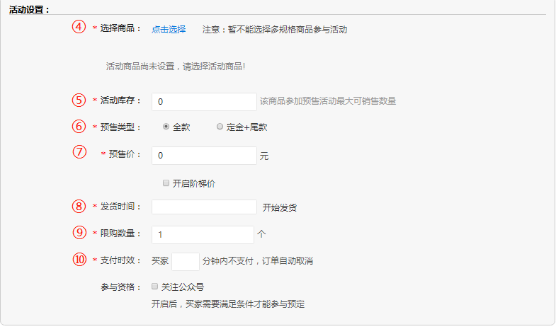Click the circled number 4 marker
The width and height of the screenshot is (556, 329).
[x=79, y=28]
